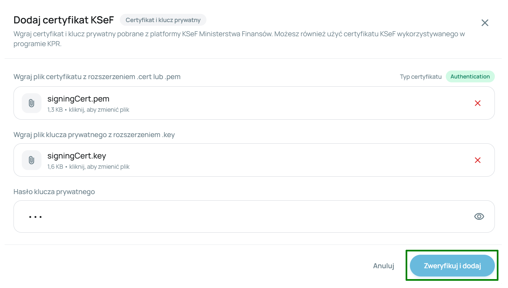Click the signingCert.pem file name
Image resolution: width=508 pixels, height=288 pixels.
[x=78, y=99]
